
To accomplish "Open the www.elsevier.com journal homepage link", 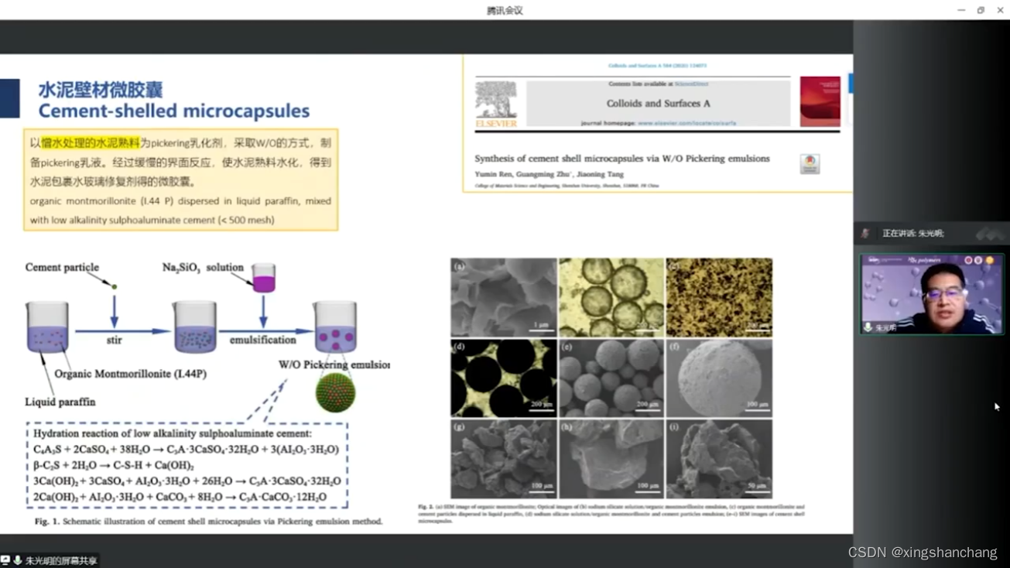I will [x=687, y=123].
